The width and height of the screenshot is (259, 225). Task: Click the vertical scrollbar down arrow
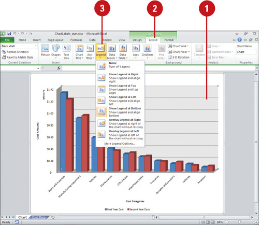(256, 214)
